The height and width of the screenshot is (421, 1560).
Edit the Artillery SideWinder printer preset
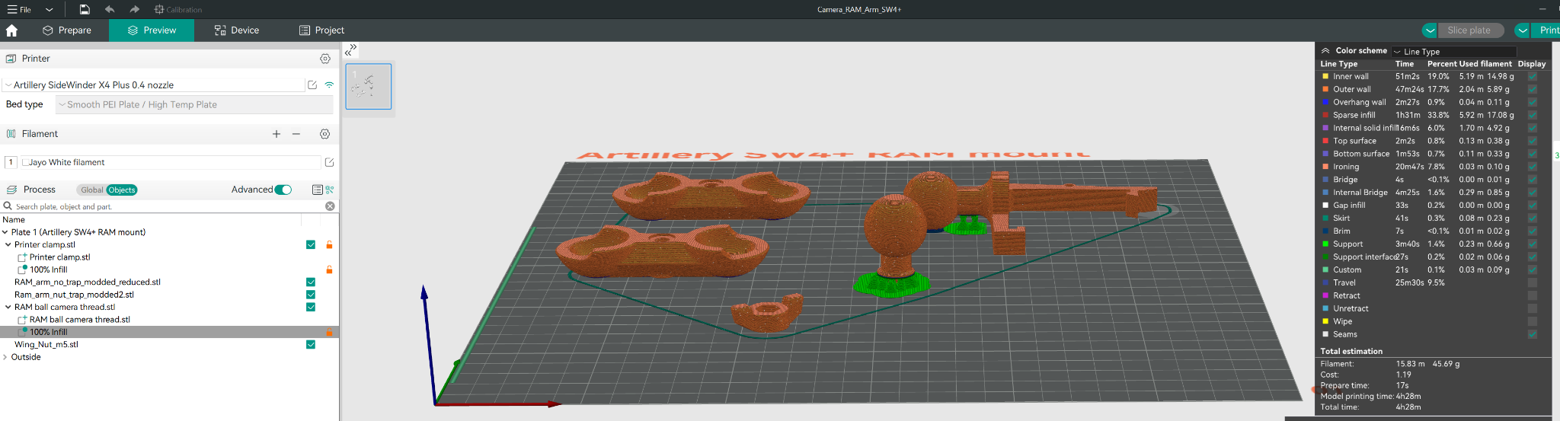tap(312, 85)
